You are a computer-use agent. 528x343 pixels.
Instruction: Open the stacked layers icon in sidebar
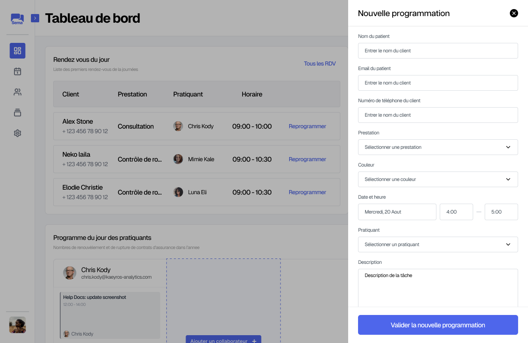point(17,113)
